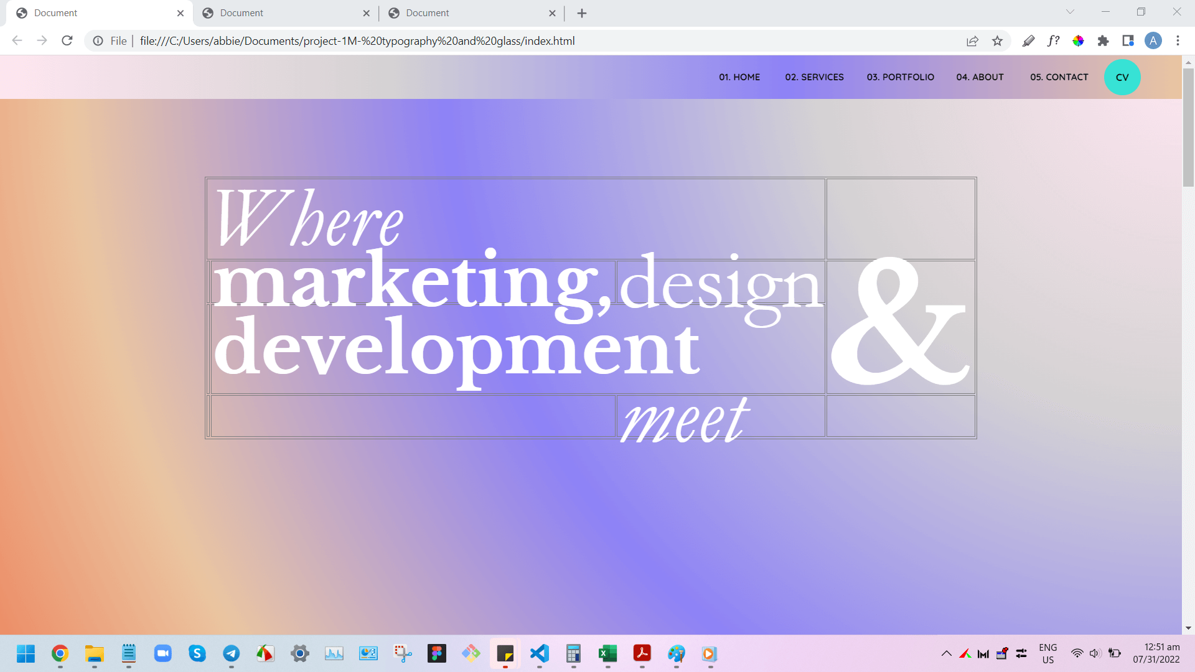1195x672 pixels.
Task: Click the f? font finder extension
Action: click(x=1053, y=41)
